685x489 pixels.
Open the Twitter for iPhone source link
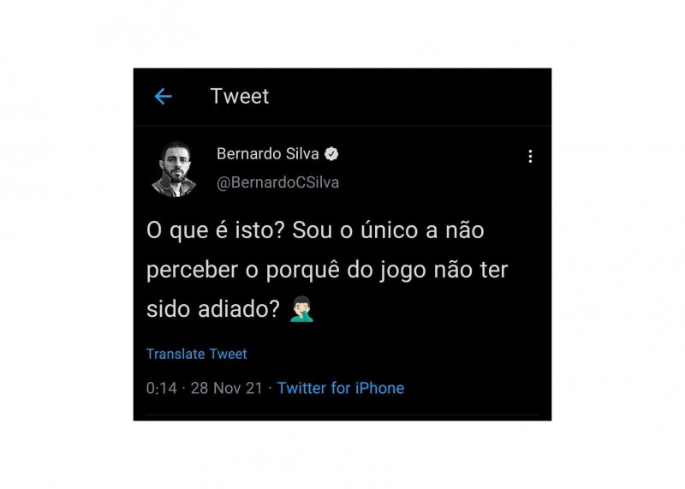click(341, 388)
